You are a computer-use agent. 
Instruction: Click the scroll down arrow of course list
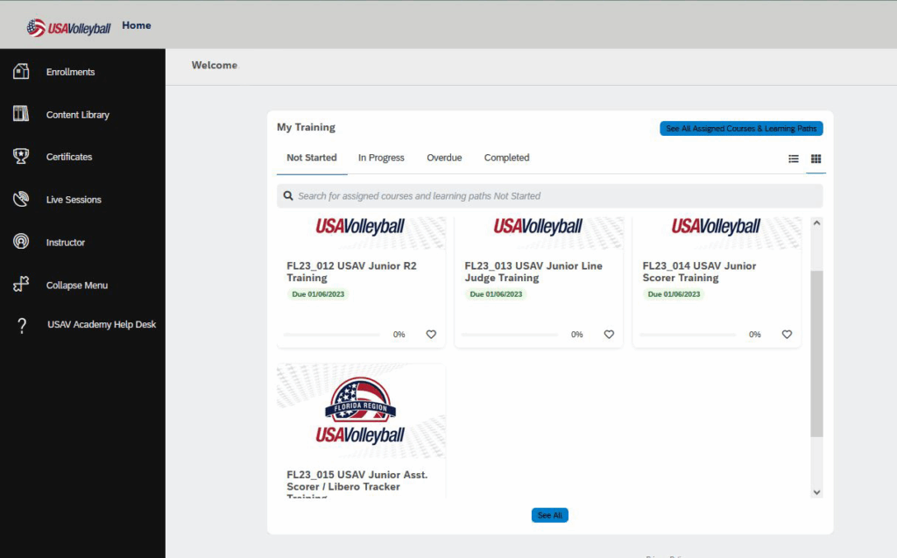click(817, 492)
